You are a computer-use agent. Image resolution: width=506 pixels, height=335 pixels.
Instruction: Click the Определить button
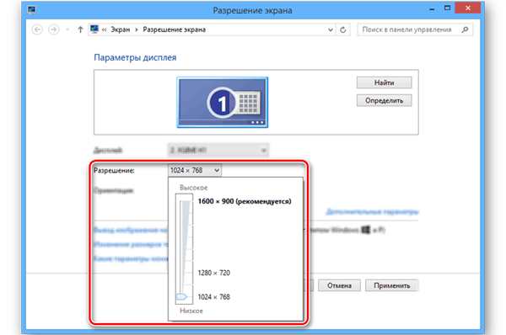point(384,100)
